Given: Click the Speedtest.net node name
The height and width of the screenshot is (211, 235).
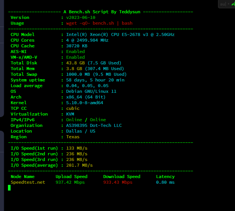Looking at the screenshot, I should click(28, 182).
